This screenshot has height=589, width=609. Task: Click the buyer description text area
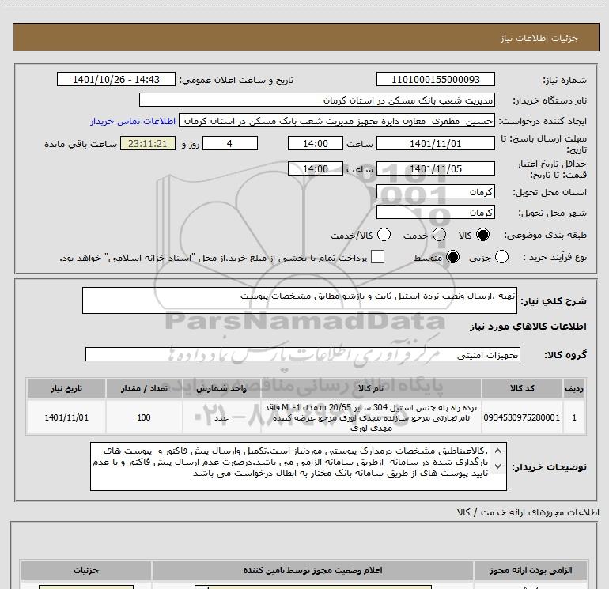point(298,466)
